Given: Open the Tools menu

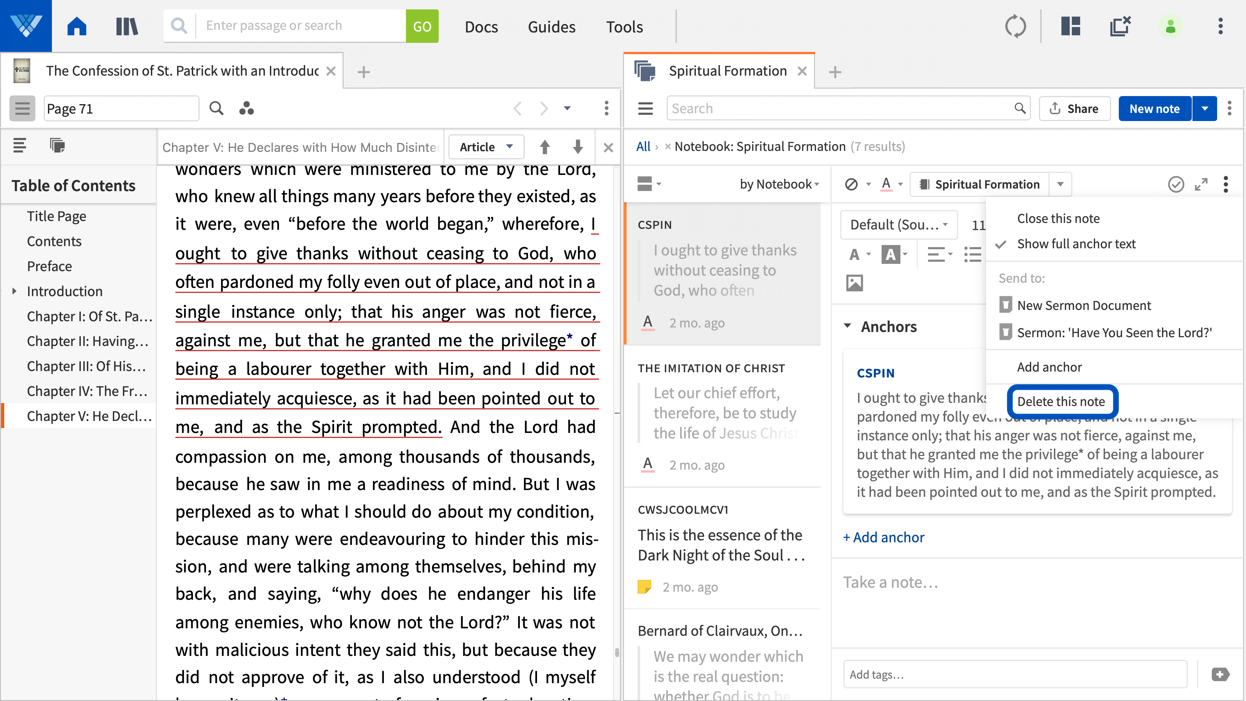Looking at the screenshot, I should click(x=624, y=27).
